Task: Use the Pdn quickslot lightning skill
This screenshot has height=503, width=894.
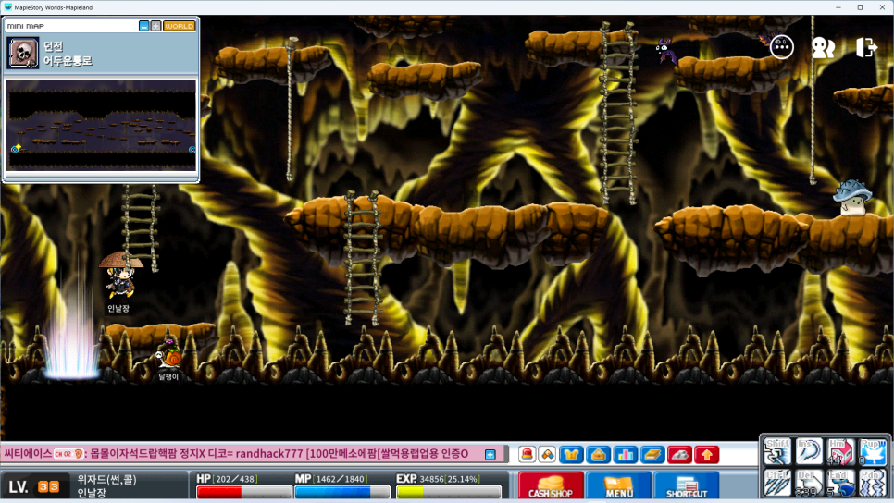Action: (873, 483)
